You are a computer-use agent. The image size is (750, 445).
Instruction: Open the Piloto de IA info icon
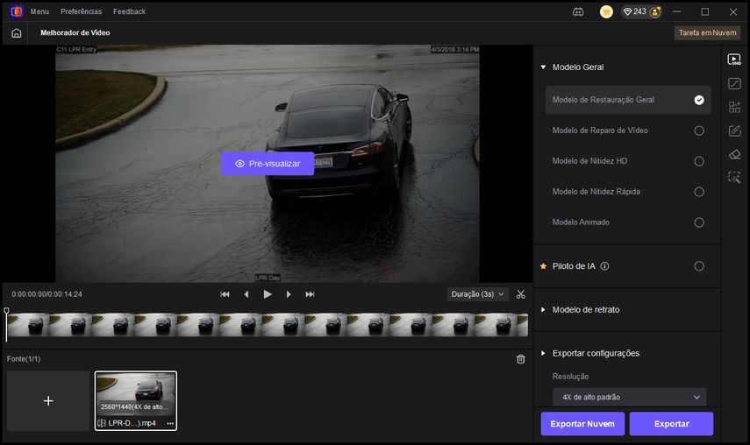click(604, 266)
